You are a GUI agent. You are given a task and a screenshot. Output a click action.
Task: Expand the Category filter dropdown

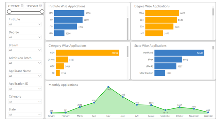point(25,102)
